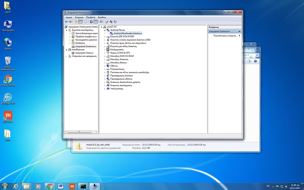Click the Help icon in the toolbar
This screenshot has width=304, height=190.
(x=91, y=22)
